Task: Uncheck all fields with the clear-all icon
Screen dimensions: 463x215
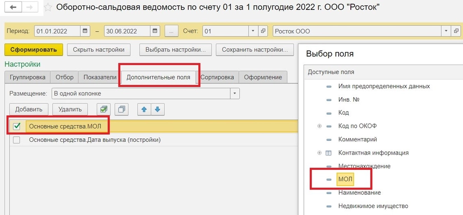Action: [x=121, y=109]
